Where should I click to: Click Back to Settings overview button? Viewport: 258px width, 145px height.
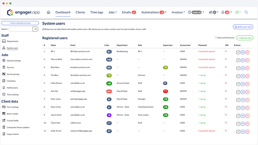(x=20, y=23)
